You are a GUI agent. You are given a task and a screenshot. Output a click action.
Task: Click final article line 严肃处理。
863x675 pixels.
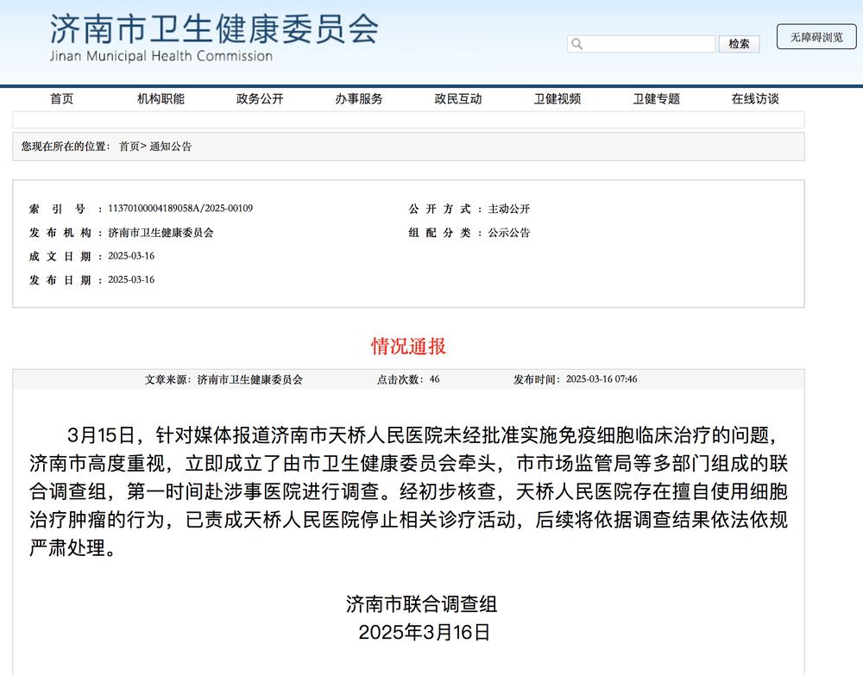(72, 547)
